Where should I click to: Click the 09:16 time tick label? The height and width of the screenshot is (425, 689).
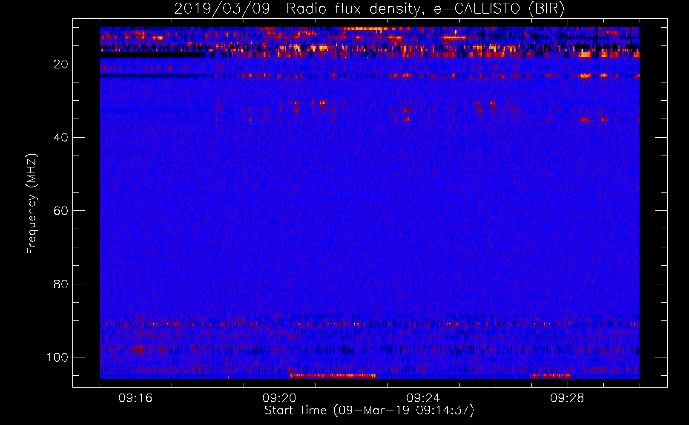coord(135,398)
